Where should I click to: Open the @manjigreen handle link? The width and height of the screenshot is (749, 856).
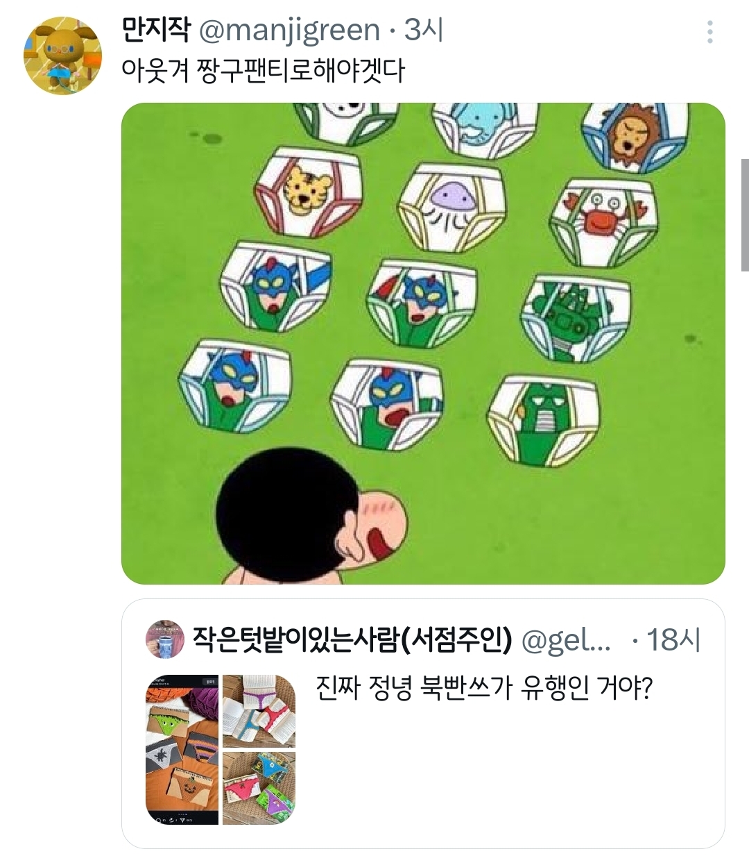tap(289, 30)
